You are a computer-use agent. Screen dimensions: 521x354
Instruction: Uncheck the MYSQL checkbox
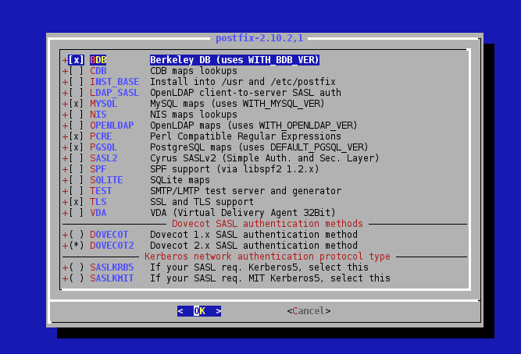pos(76,104)
